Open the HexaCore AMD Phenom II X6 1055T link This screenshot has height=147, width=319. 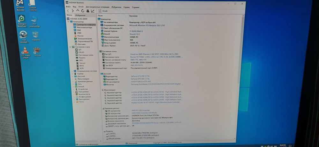(154, 54)
